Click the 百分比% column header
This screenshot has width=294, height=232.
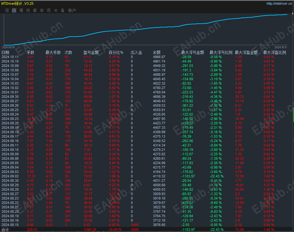point(116,52)
